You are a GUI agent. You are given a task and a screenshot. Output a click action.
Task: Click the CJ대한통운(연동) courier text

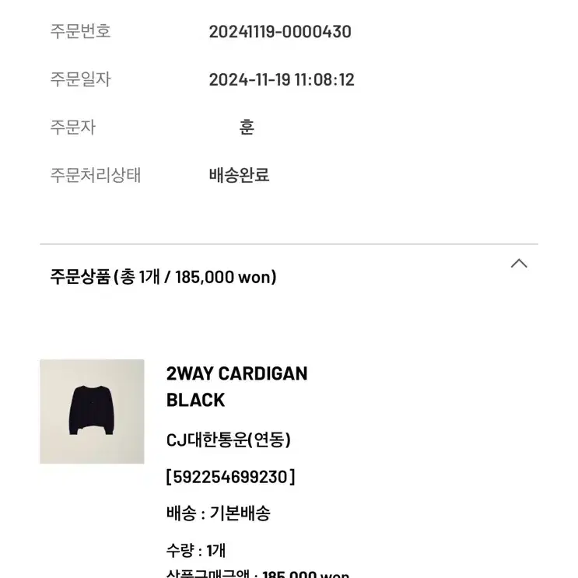(x=228, y=440)
